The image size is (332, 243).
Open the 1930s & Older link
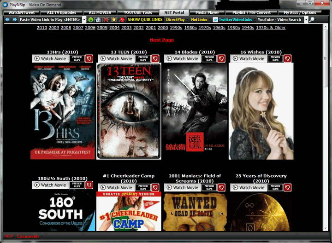point(271,28)
